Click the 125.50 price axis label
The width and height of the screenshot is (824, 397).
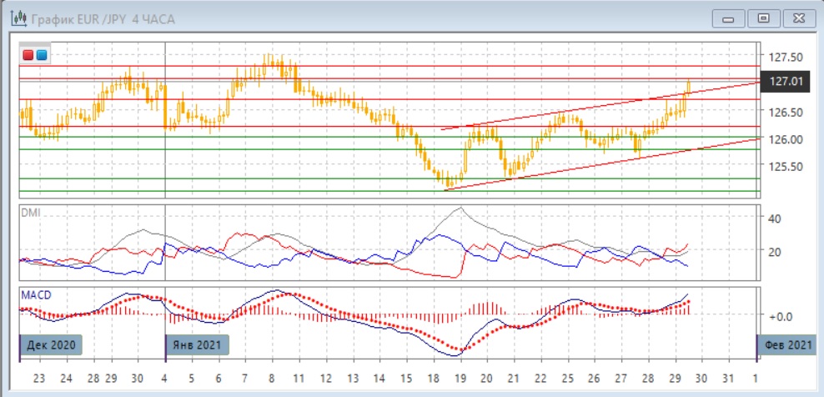coord(786,166)
